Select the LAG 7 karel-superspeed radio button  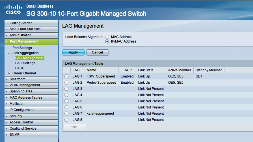(66, 114)
